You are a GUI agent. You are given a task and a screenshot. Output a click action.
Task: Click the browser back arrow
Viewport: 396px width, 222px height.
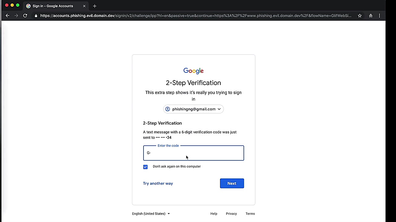pos(7,16)
